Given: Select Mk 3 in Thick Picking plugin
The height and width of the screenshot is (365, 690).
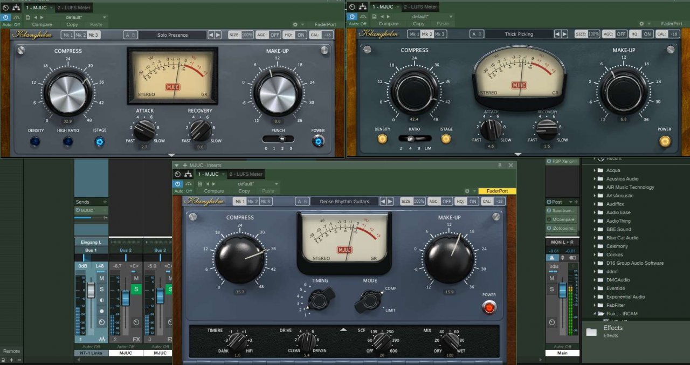Looking at the screenshot, I should [440, 34].
